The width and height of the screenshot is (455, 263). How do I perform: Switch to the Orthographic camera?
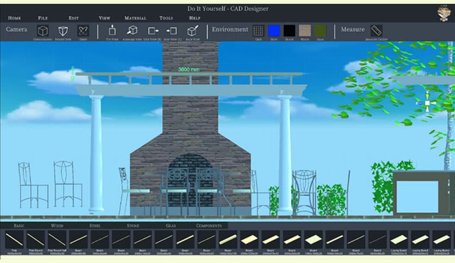coord(42,31)
